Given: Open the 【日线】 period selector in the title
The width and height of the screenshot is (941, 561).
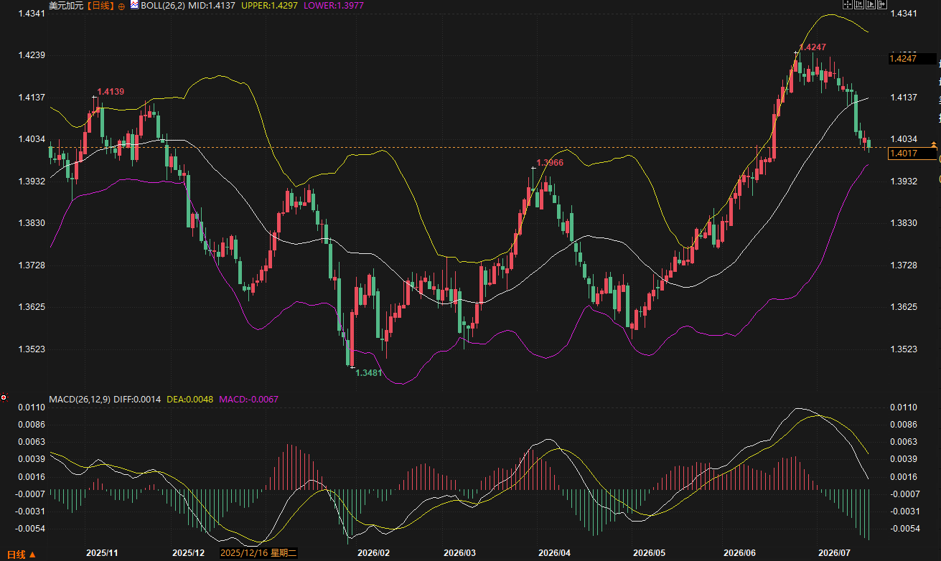Looking at the screenshot, I should pos(100,5).
